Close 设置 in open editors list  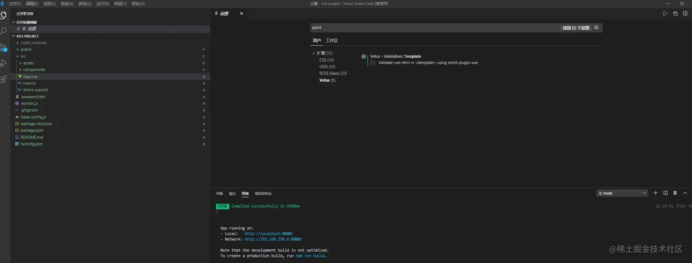pos(18,29)
